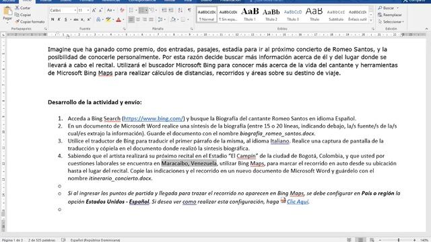The height and width of the screenshot is (242, 431).
Task: Align text to the left
Action: 131,19
